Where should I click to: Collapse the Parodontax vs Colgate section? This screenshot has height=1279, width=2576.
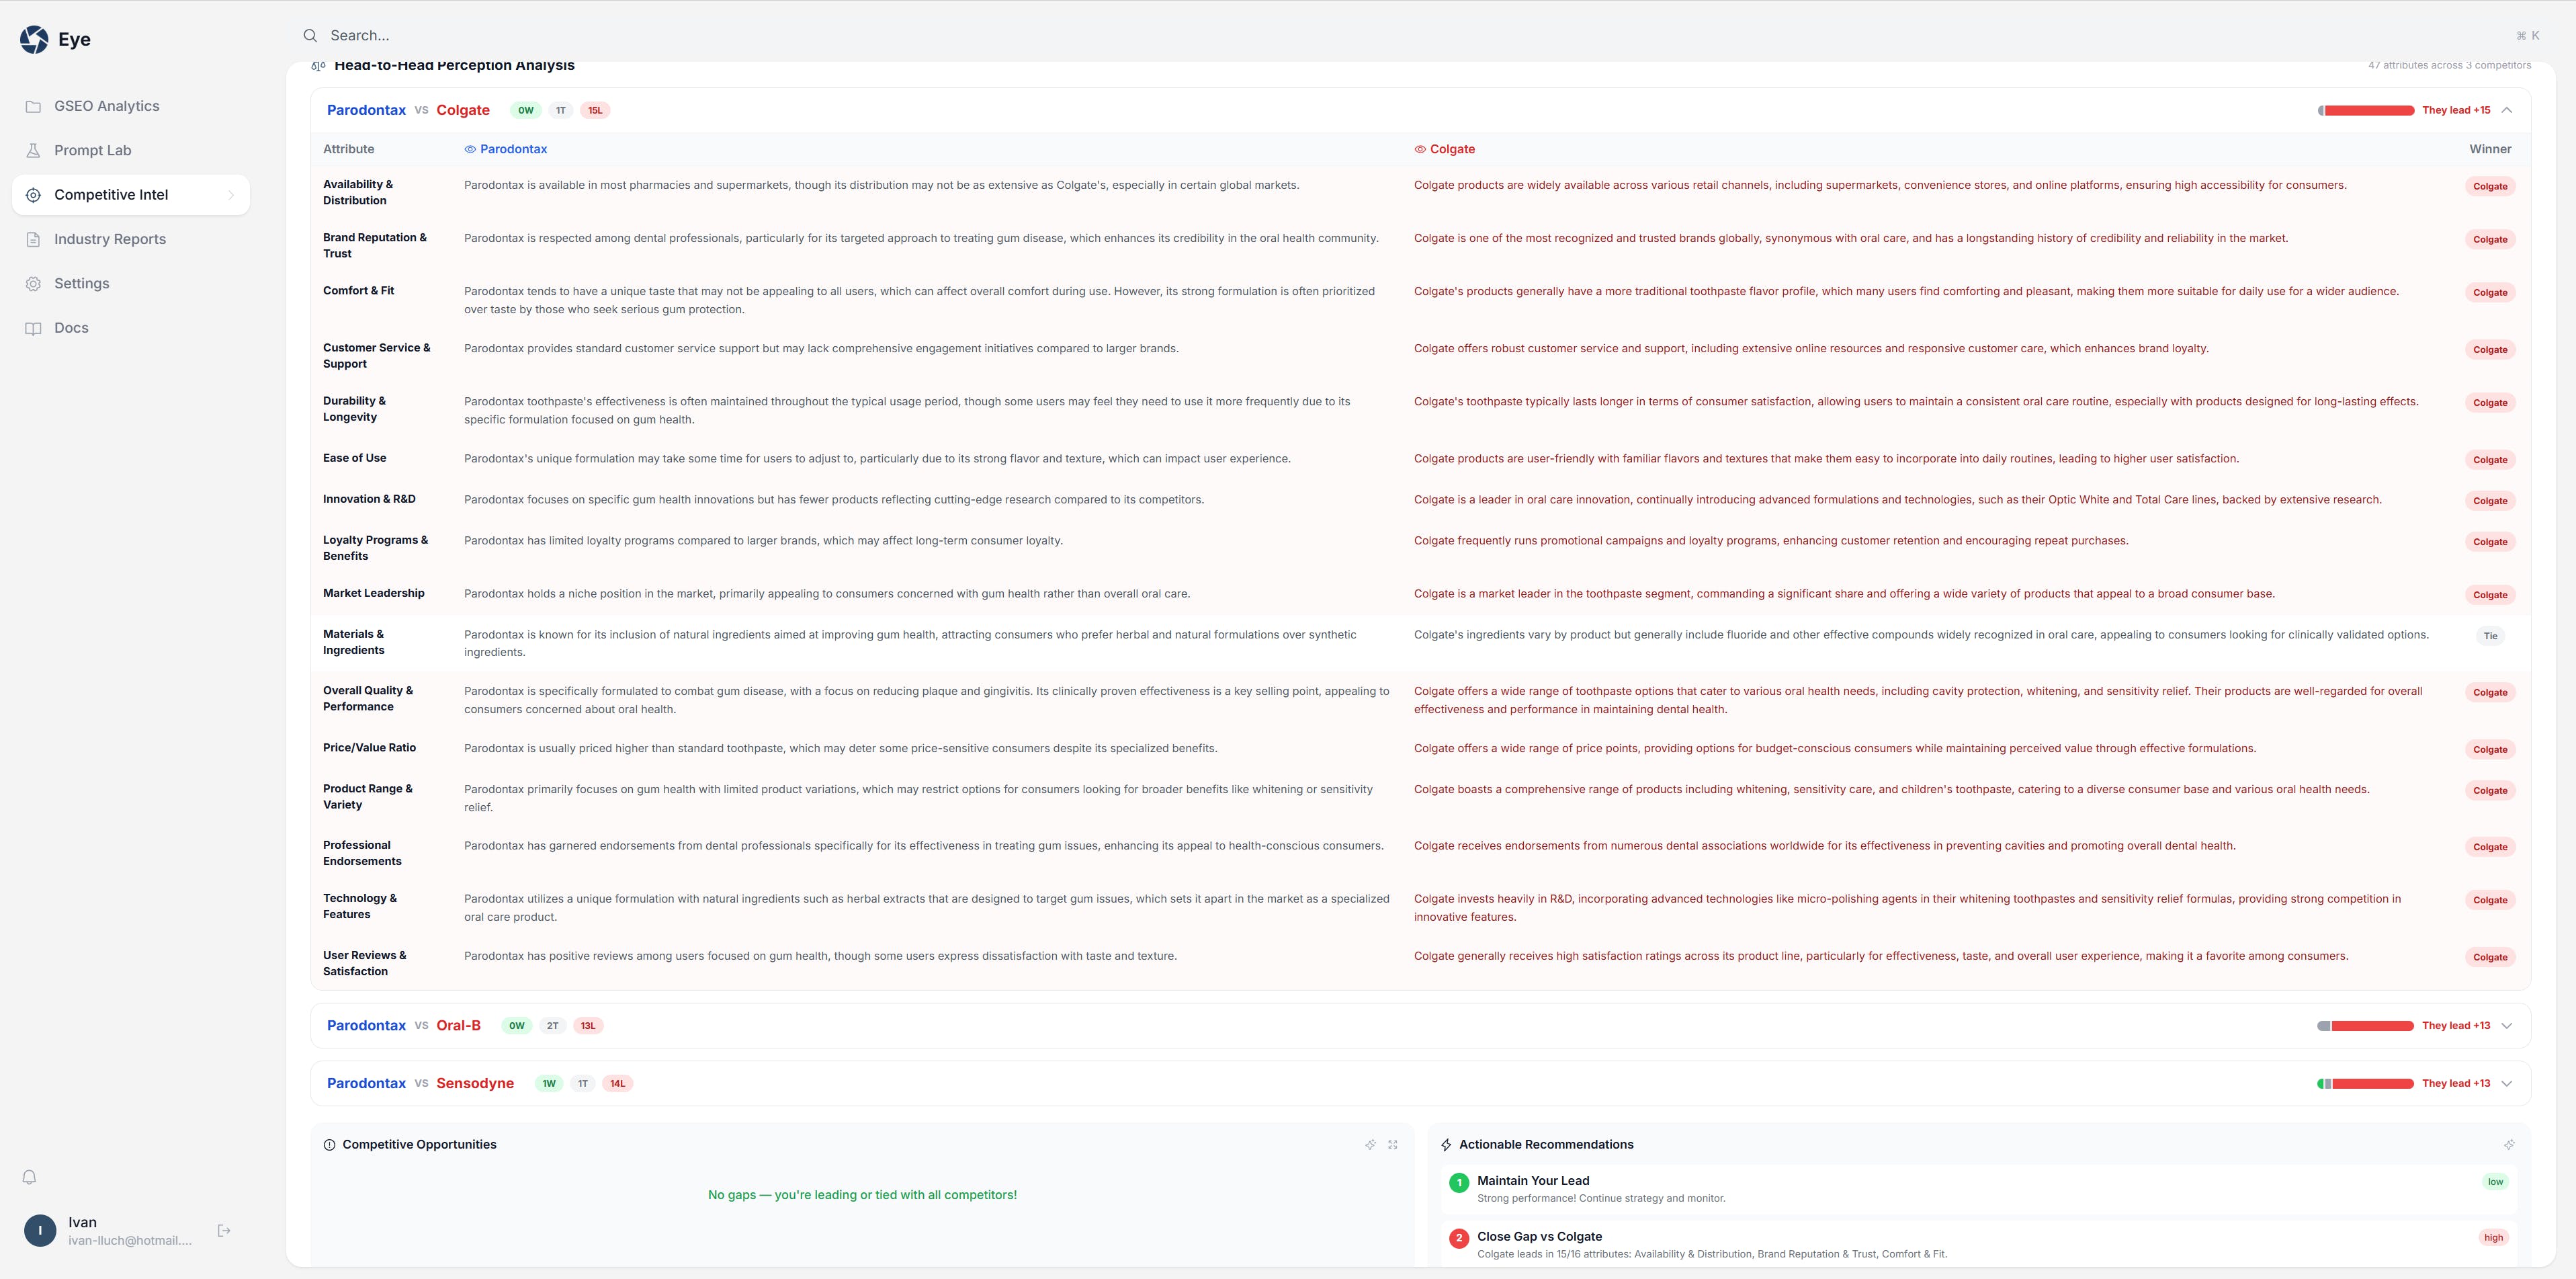tap(2507, 110)
